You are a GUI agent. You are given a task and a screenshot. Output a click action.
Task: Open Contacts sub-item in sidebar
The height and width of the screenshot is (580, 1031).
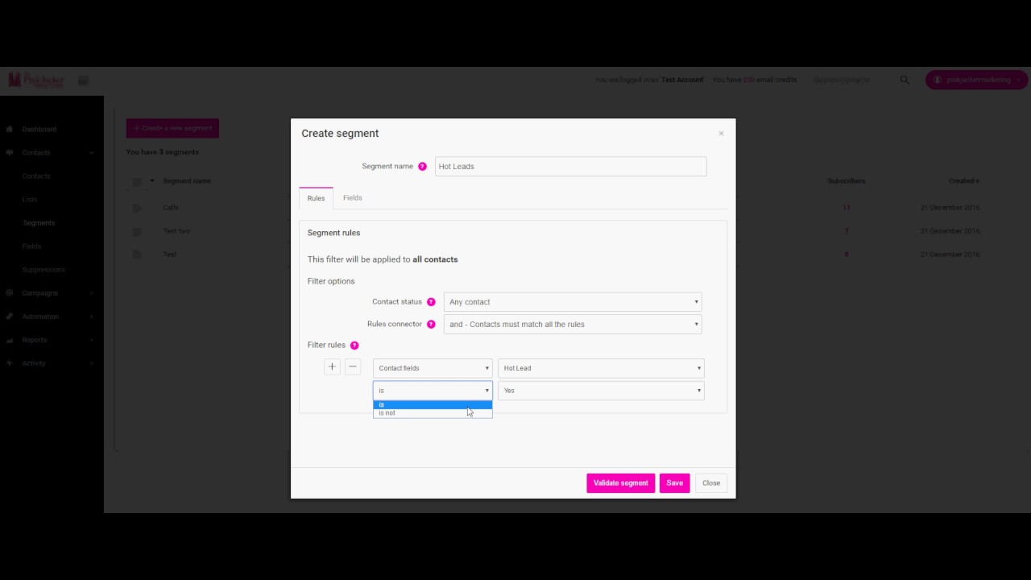click(36, 176)
